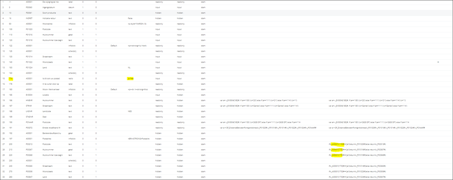Click field code P00368
This screenshot has width=453, height=180.
(29, 155)
